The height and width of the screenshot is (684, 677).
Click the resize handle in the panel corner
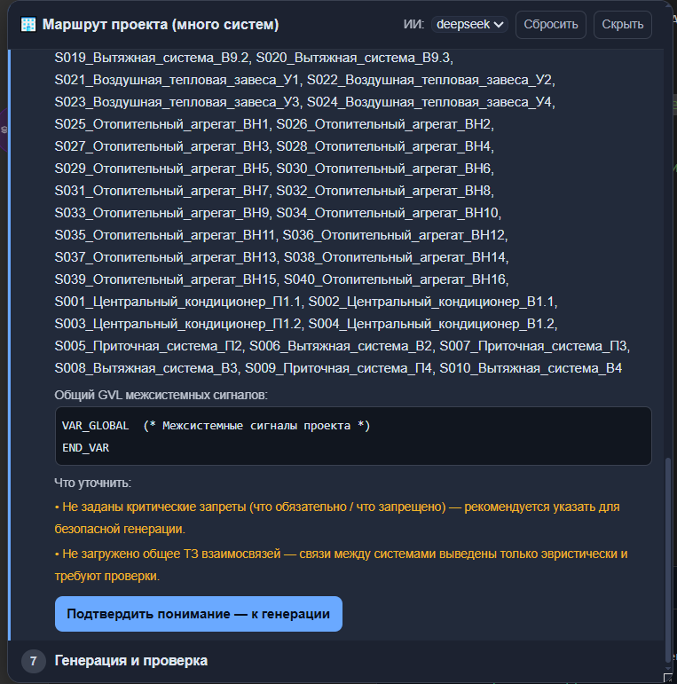(x=668, y=678)
